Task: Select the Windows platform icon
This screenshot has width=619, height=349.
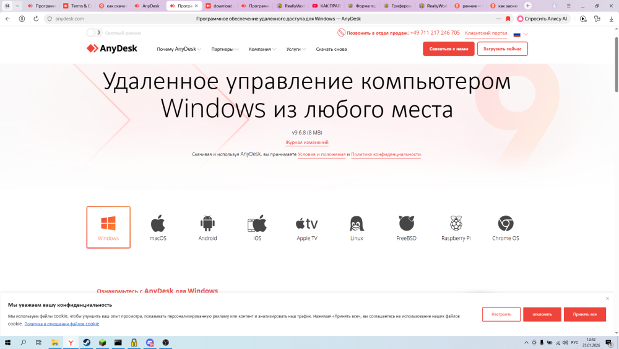Action: [x=108, y=228]
